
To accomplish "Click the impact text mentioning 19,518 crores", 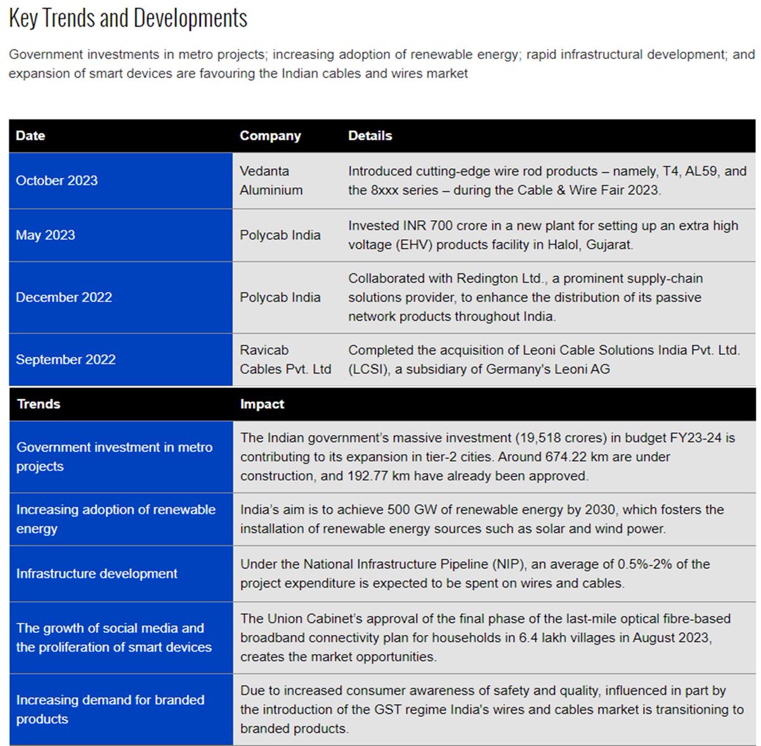I will point(488,457).
